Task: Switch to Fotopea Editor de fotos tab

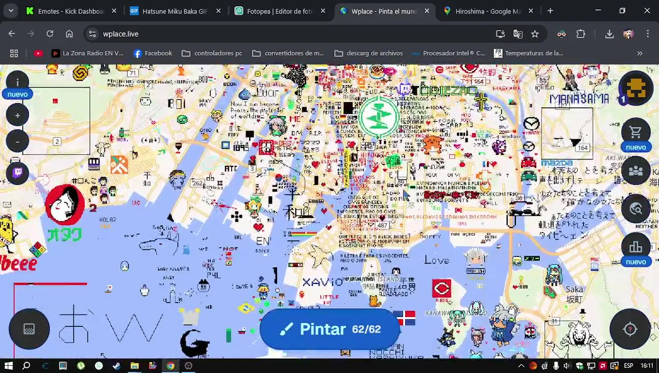Action: tap(280, 11)
